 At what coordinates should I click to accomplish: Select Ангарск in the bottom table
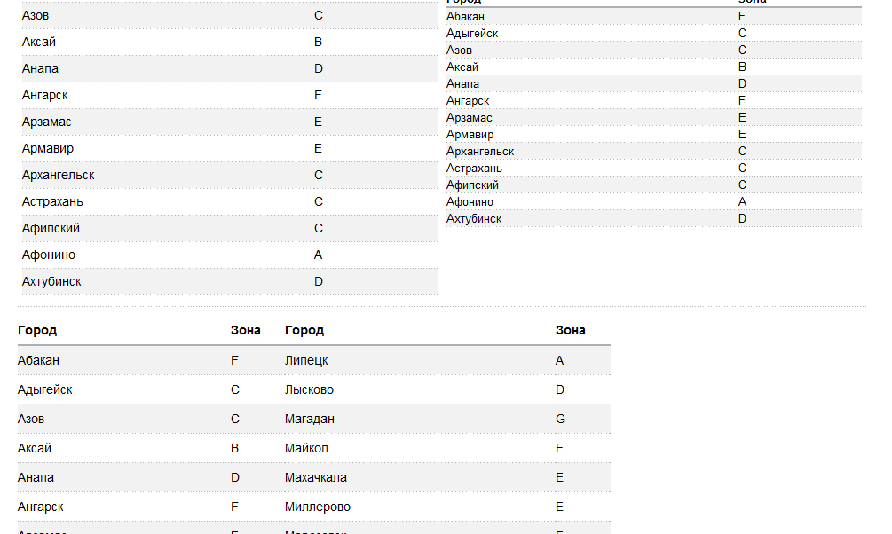click(x=41, y=507)
